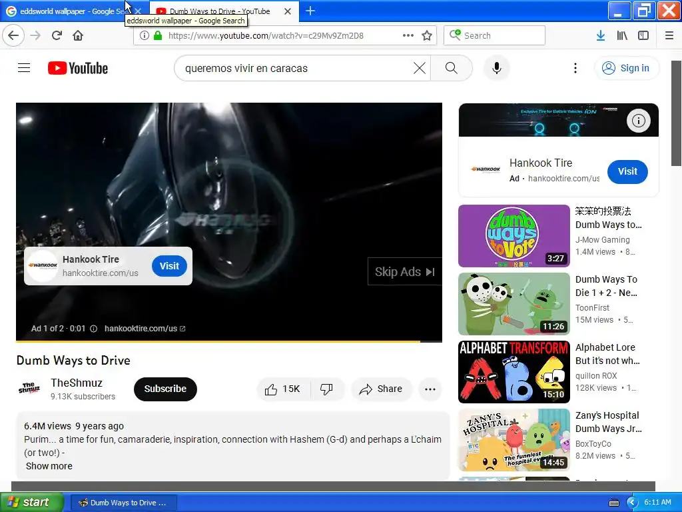The height and width of the screenshot is (512, 682).
Task: Click the page vertical scrollbar thumb
Action: [676, 113]
